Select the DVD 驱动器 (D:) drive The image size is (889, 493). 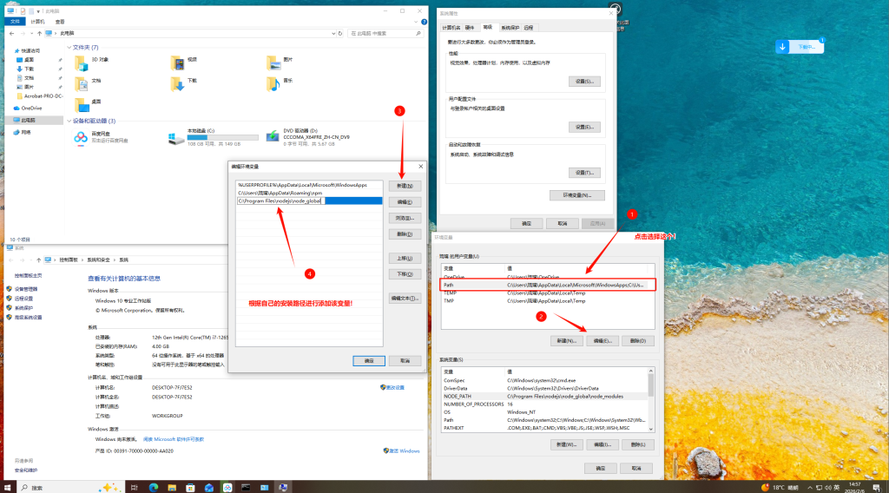click(308, 137)
